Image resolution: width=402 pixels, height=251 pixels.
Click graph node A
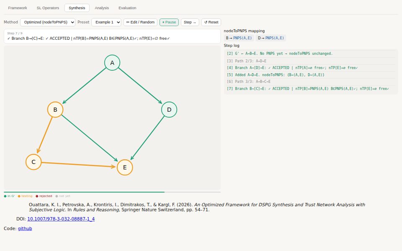point(112,63)
